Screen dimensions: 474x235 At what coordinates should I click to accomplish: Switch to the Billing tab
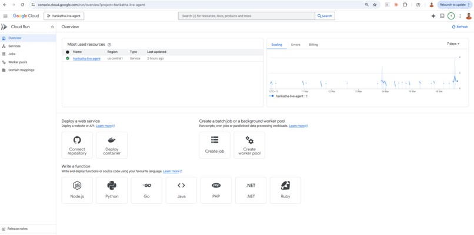tap(313, 45)
